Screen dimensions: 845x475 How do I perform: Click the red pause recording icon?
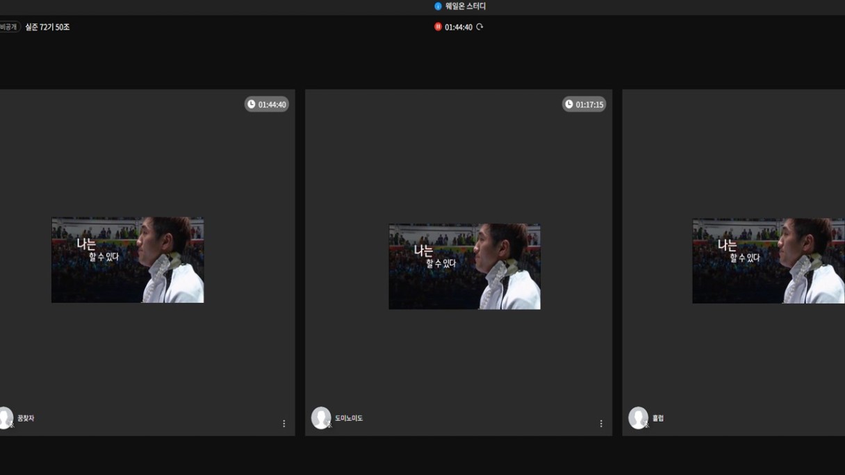click(438, 27)
